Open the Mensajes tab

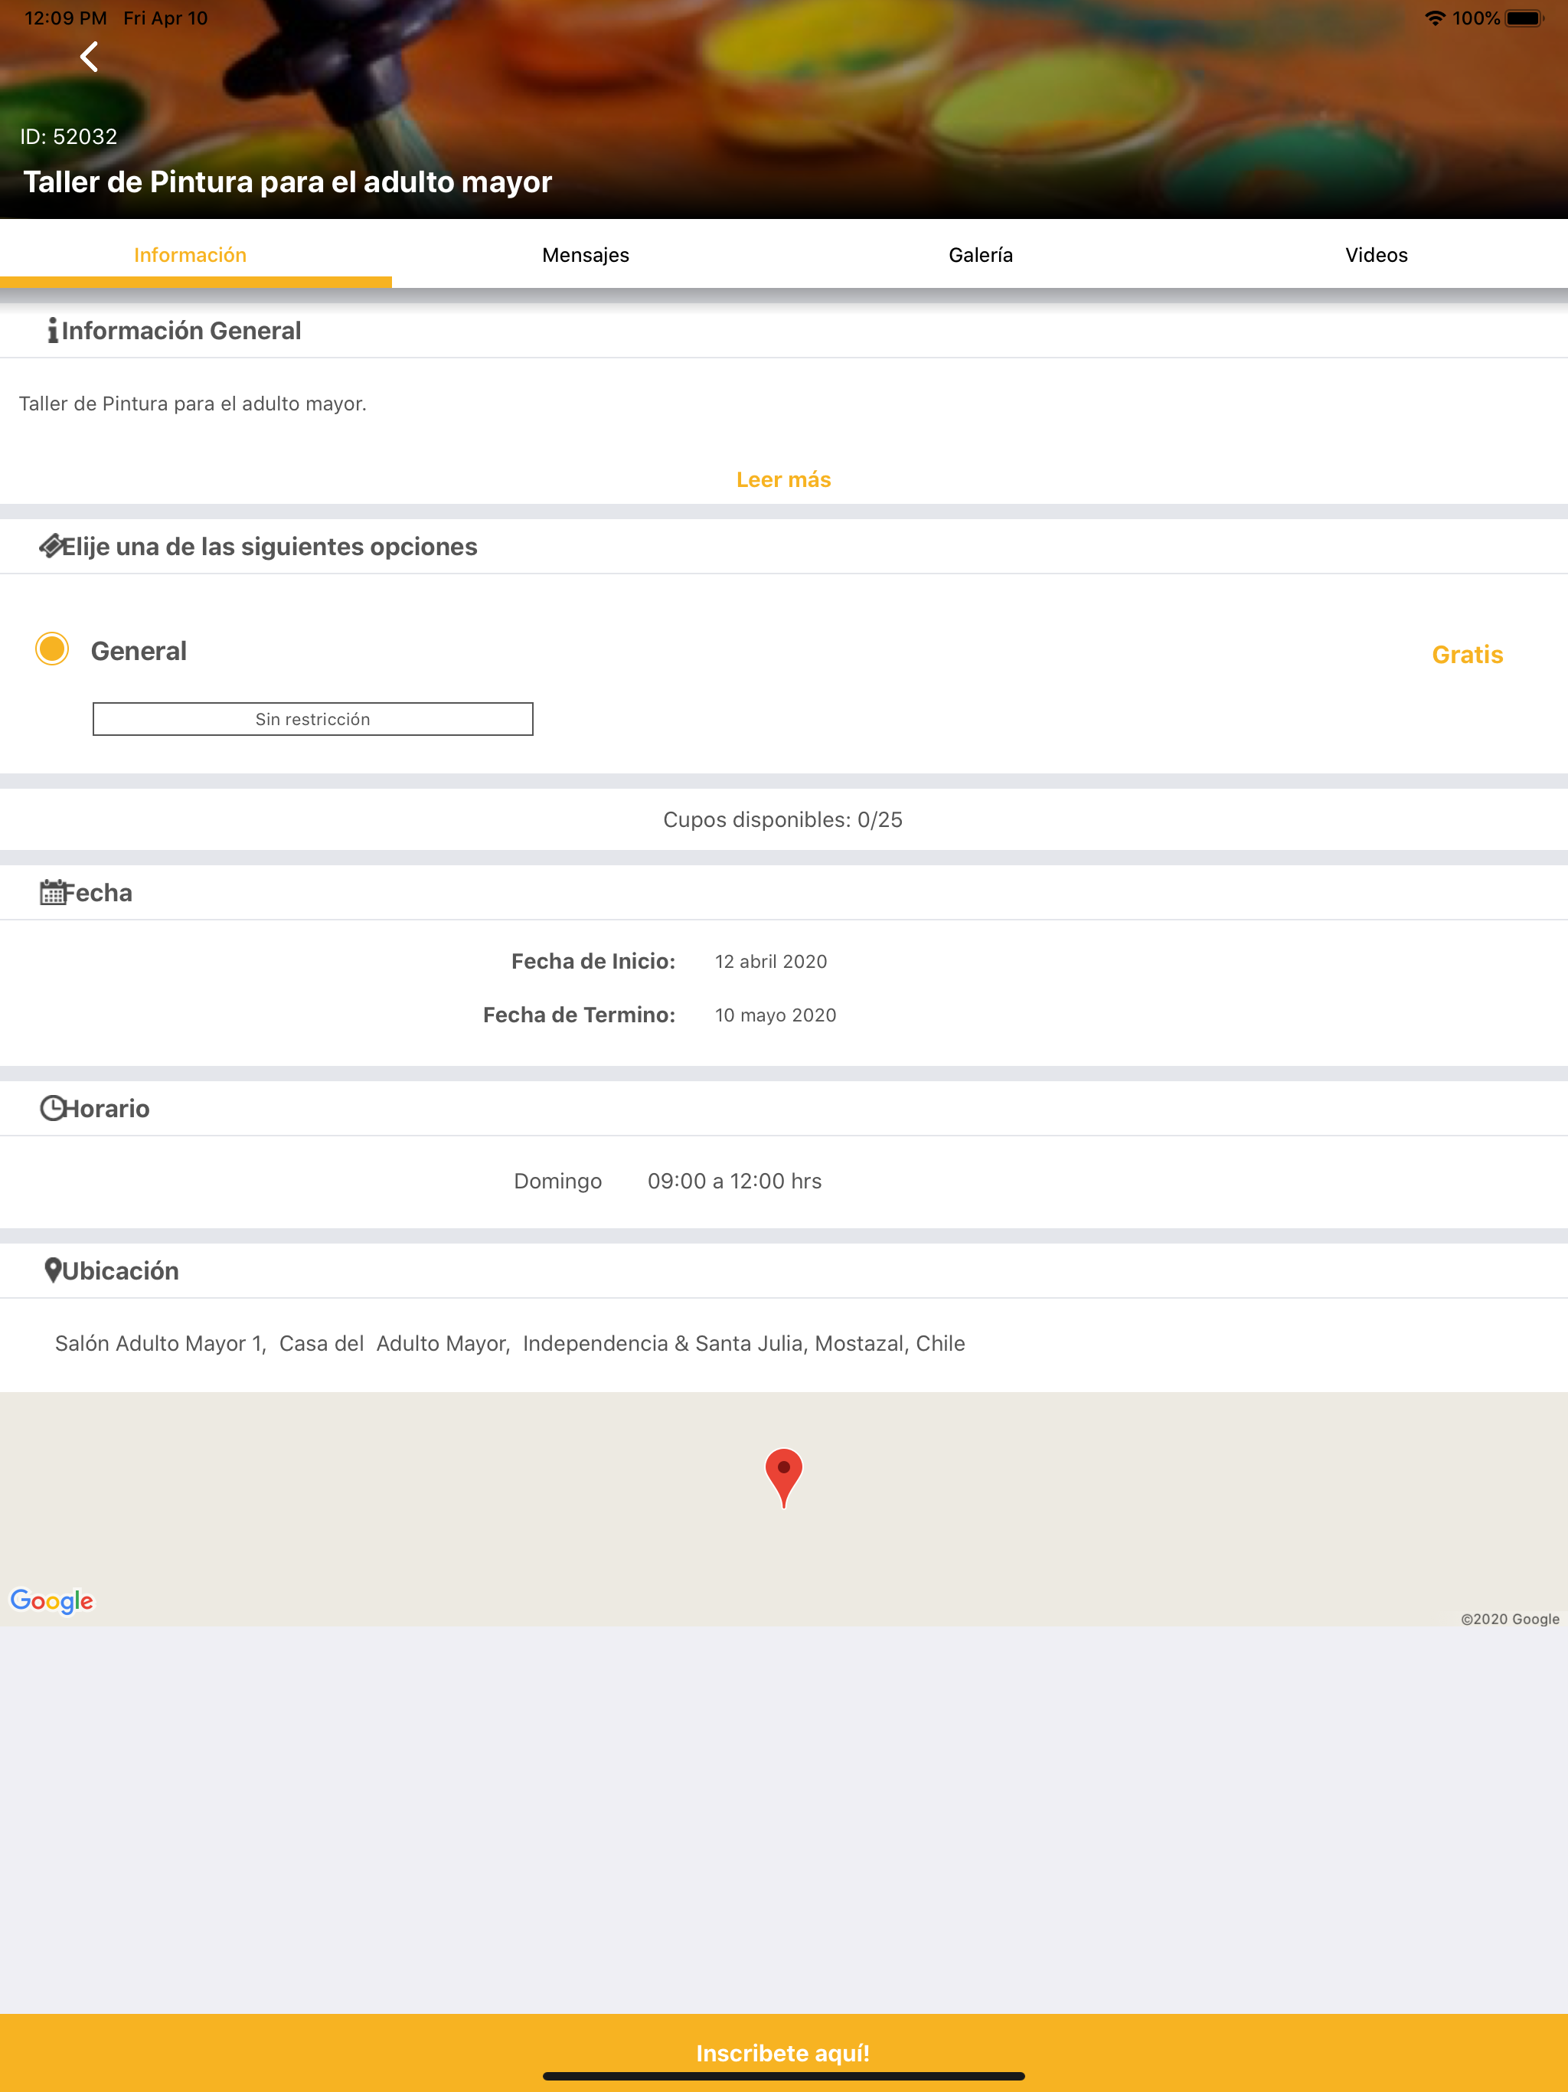tap(586, 254)
